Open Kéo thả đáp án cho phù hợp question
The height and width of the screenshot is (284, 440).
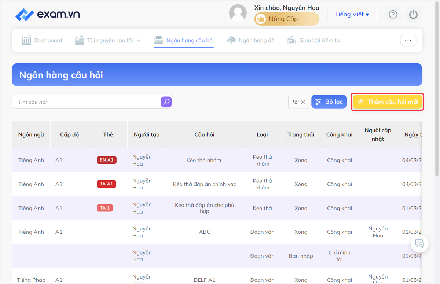[205, 208]
